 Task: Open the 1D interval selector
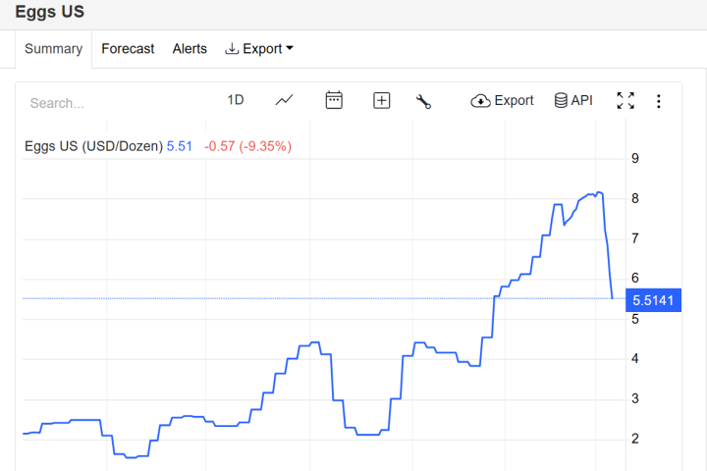236,100
